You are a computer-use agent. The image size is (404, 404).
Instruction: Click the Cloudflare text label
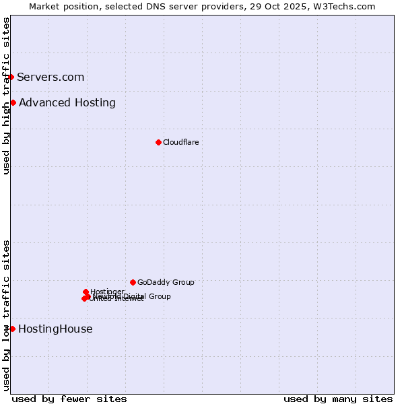[x=180, y=142]
